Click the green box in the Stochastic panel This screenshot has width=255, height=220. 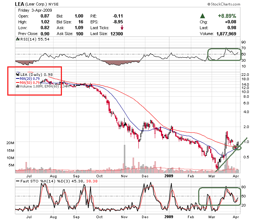(220, 196)
